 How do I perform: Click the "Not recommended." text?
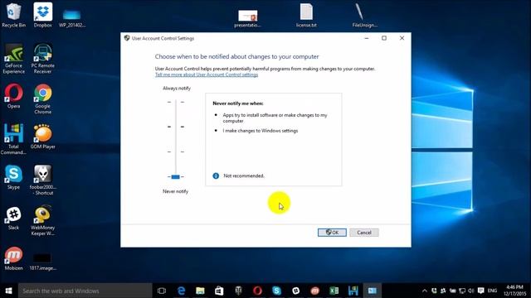[244, 175]
